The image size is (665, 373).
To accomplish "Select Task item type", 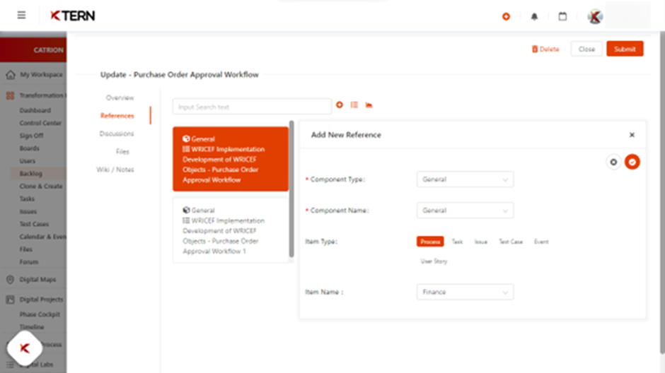I will point(457,242).
